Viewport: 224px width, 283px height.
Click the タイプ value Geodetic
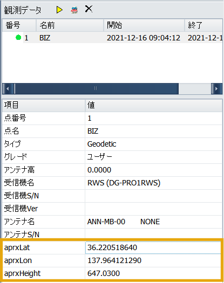click(101, 144)
